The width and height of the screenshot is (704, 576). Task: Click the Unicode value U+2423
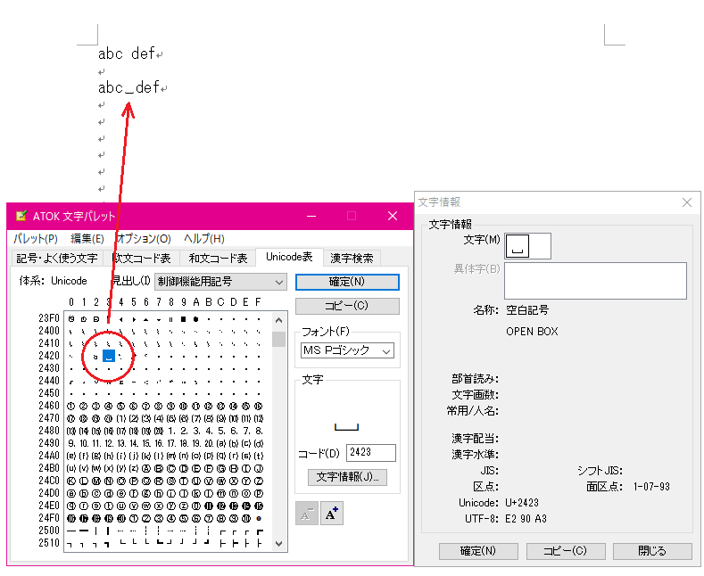click(522, 502)
